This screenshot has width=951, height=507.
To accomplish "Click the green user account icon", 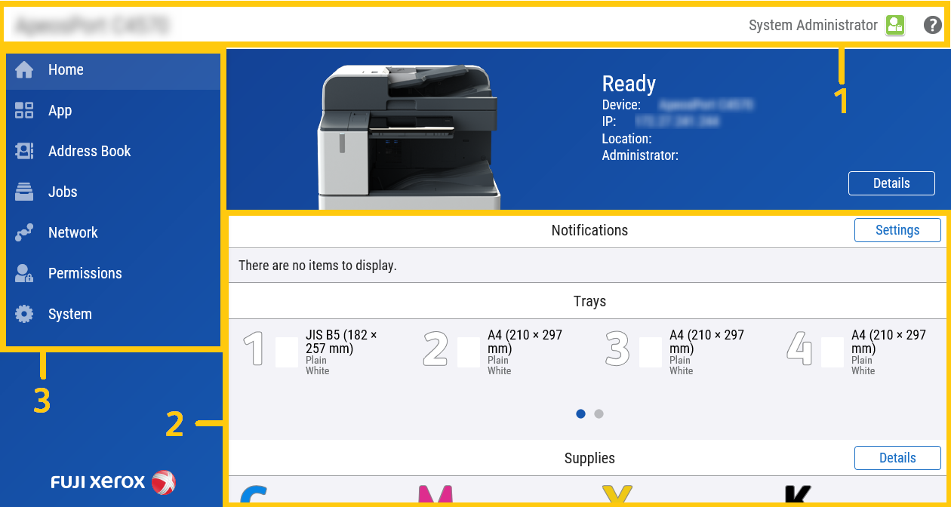I will (x=895, y=25).
